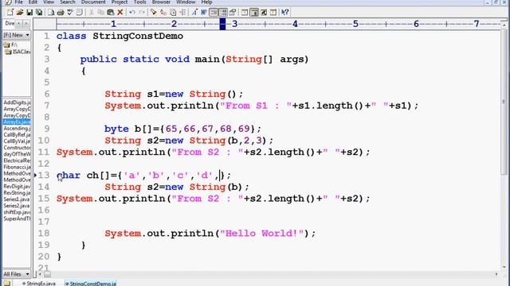Click the context Help arrow-question icon

284,13
